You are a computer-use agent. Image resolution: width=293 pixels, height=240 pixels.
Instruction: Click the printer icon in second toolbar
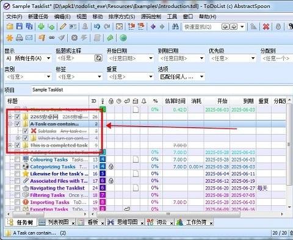tap(20, 38)
